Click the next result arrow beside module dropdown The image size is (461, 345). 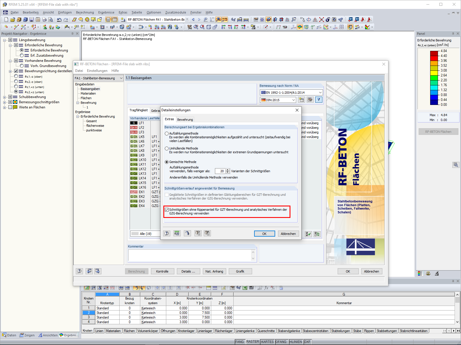199,20
